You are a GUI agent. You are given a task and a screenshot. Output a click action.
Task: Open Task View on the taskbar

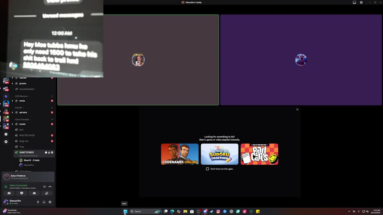165,211
